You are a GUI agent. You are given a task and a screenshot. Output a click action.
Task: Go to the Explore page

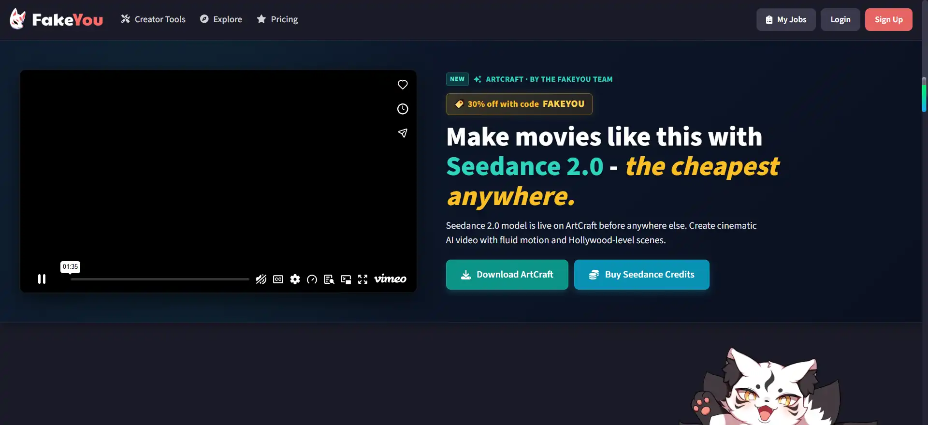(221, 19)
